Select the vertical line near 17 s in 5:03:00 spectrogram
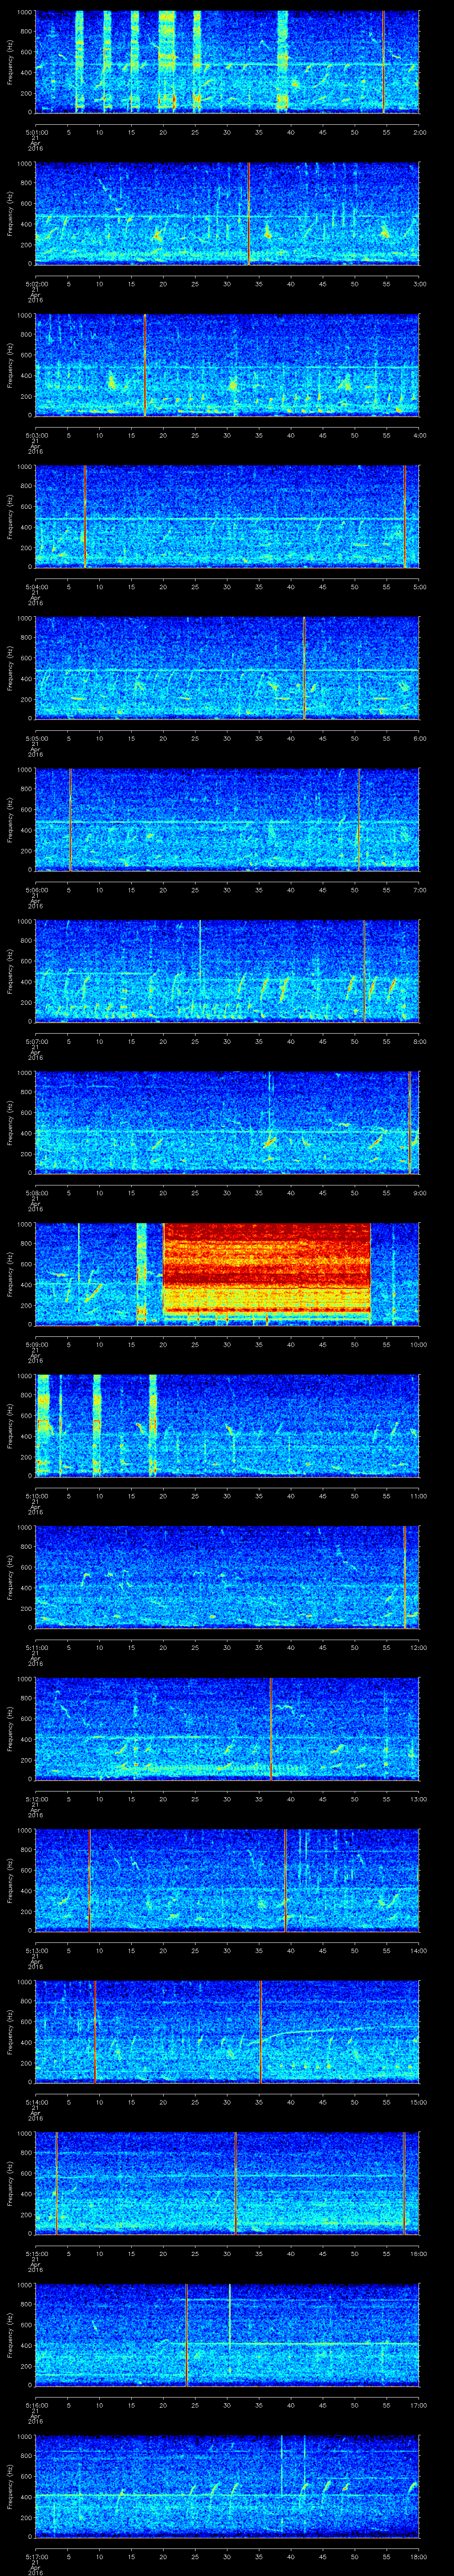Viewport: 454px width, 2576px height. pos(145,365)
